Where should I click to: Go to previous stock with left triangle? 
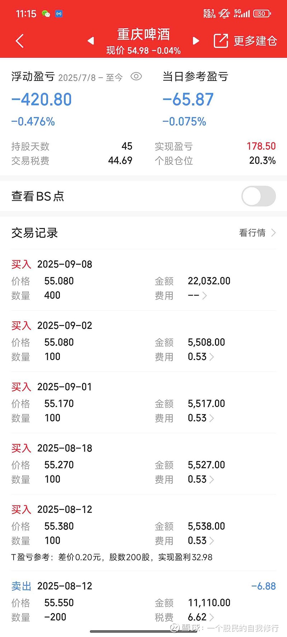click(91, 41)
